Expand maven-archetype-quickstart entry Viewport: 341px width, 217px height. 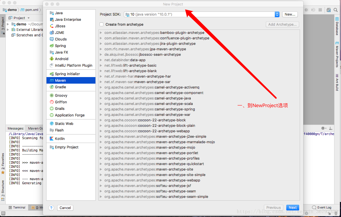(x=101, y=164)
